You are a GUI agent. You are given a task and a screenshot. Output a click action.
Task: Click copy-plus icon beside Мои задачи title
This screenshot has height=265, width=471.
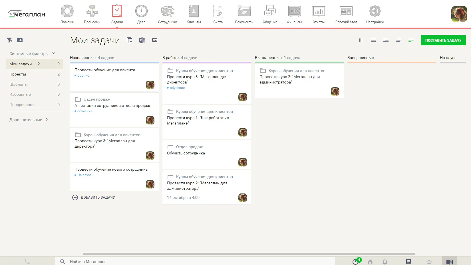[130, 40]
